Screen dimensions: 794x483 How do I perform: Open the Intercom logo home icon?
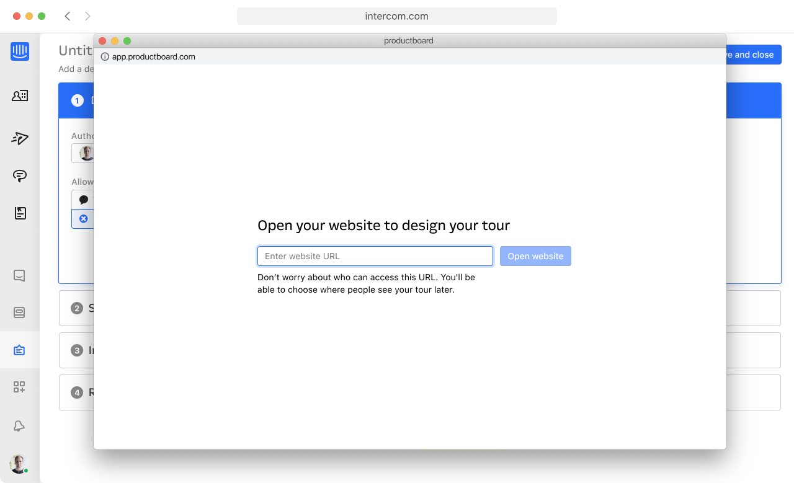[x=20, y=51]
